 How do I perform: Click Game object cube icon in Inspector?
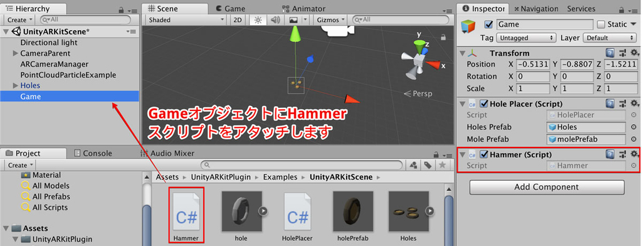[x=468, y=26]
